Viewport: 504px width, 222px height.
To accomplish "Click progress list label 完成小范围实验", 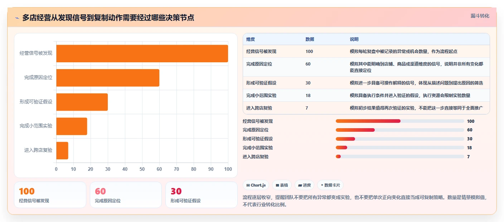I will 258,148.
